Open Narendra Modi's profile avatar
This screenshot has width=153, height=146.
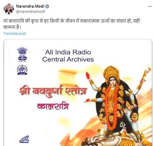[9, 9]
